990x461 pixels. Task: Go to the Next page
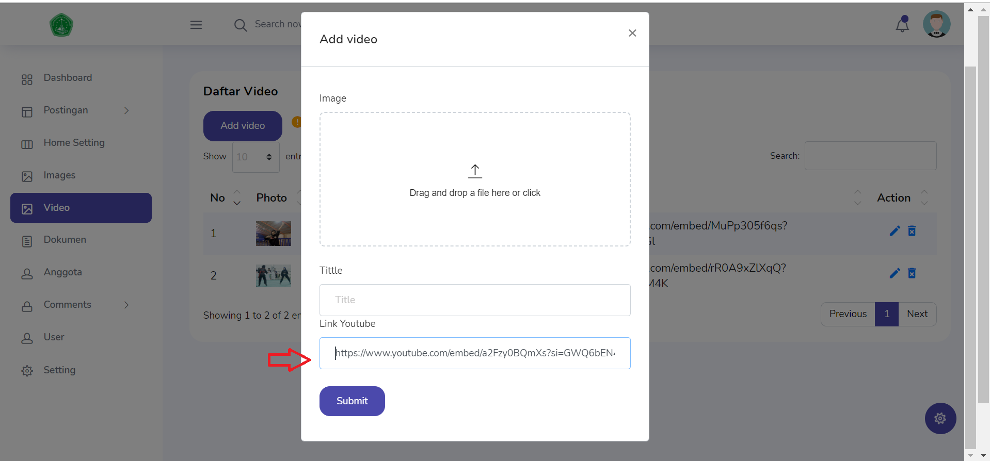(917, 314)
